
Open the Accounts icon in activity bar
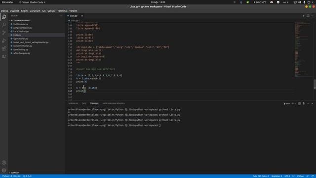[x=4, y=163]
